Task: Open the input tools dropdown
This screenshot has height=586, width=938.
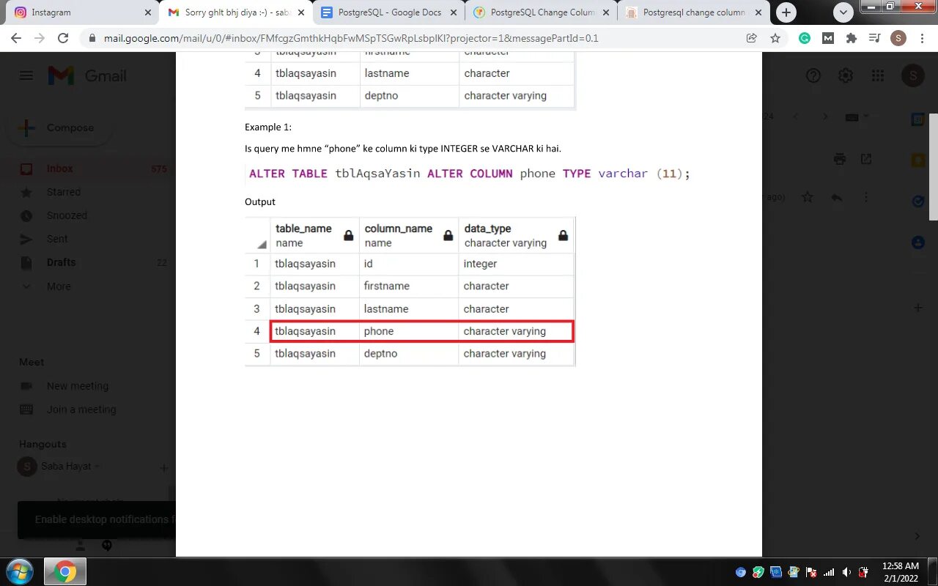Action: (x=857, y=116)
